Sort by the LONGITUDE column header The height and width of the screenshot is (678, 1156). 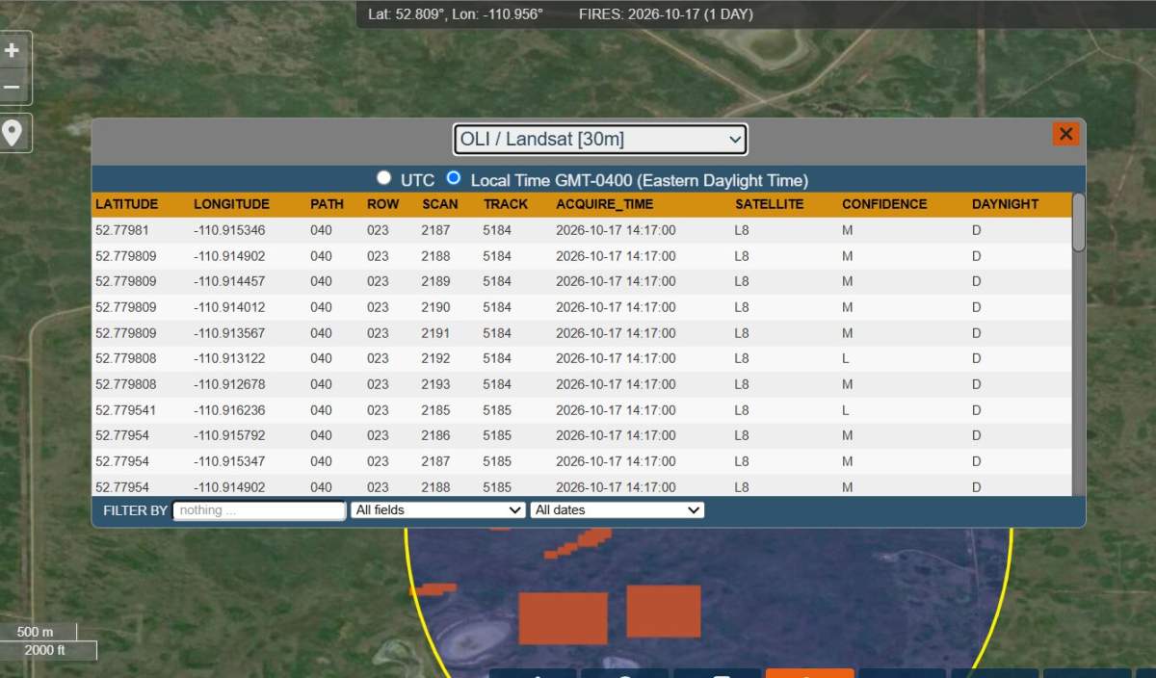coord(231,204)
